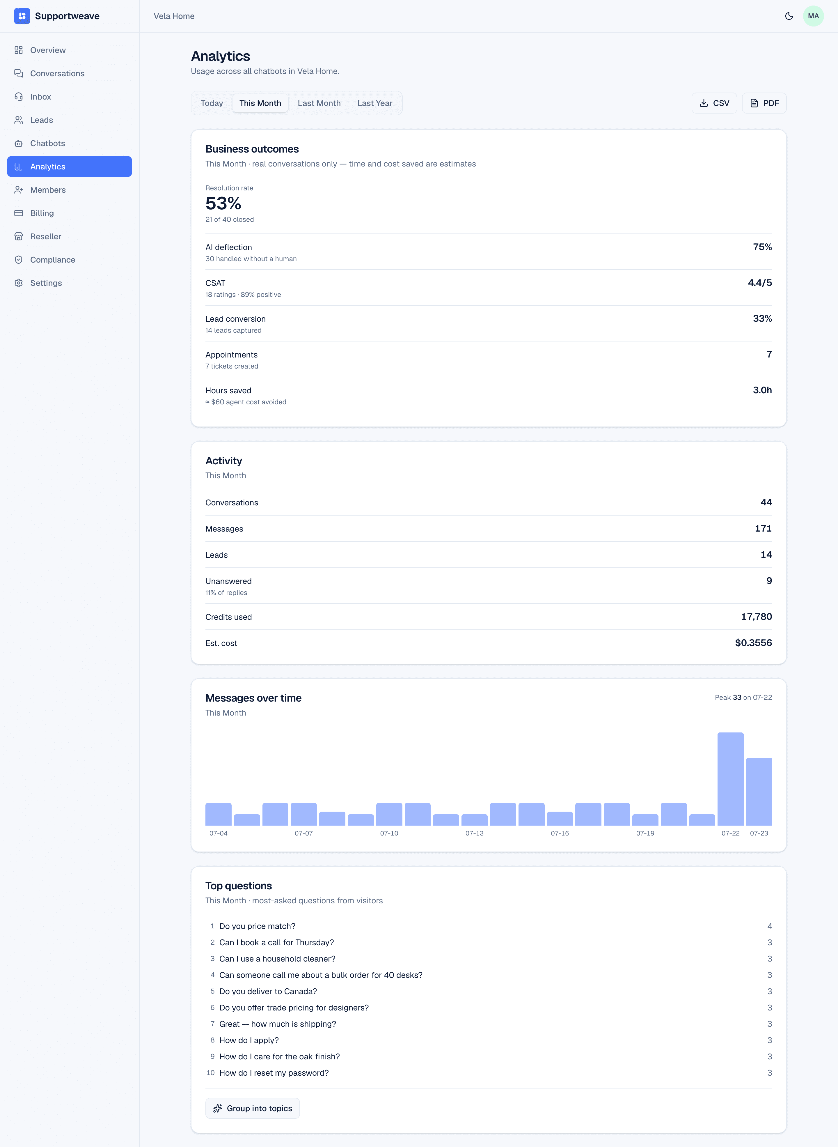Select the This Month tab
Screen dimensions: 838x1147
point(260,104)
